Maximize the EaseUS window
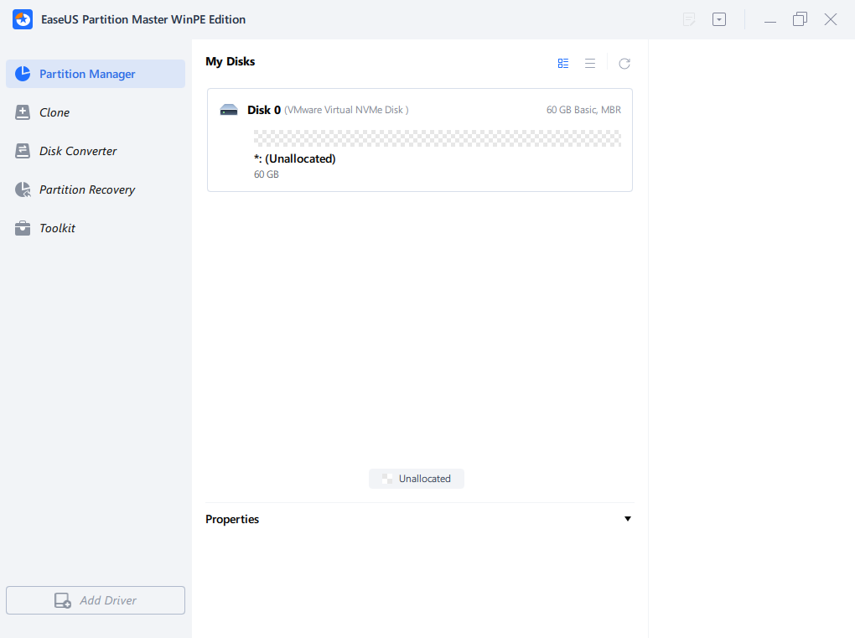The image size is (855, 638). coord(800,19)
